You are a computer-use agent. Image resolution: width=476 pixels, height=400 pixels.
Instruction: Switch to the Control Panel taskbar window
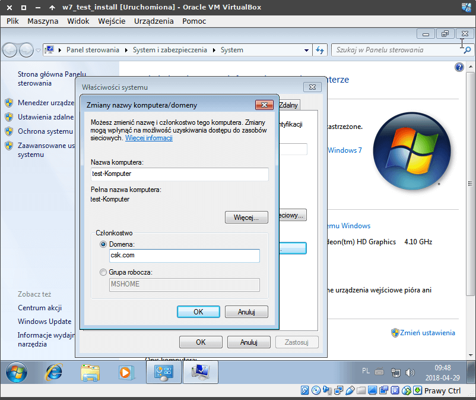(164, 372)
